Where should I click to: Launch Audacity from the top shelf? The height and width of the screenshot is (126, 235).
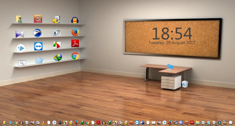tap(75, 20)
